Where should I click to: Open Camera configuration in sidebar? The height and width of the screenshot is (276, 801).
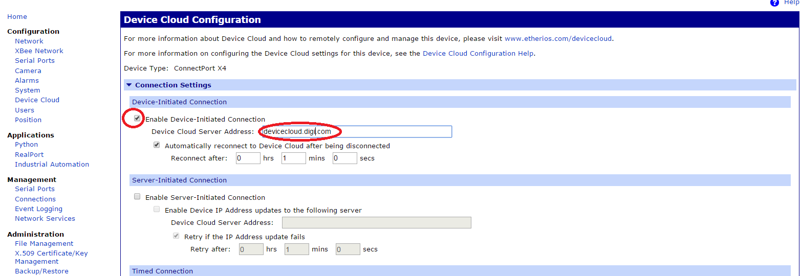(28, 71)
